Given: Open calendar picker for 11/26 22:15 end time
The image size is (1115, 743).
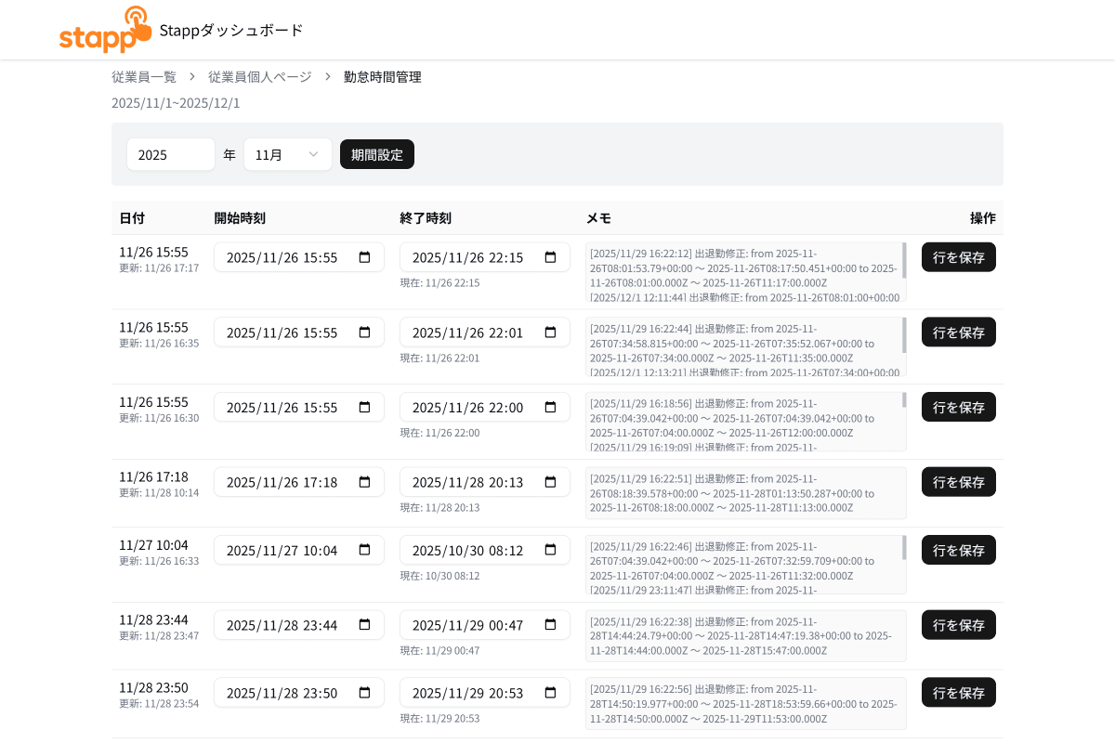Looking at the screenshot, I should pos(550,257).
